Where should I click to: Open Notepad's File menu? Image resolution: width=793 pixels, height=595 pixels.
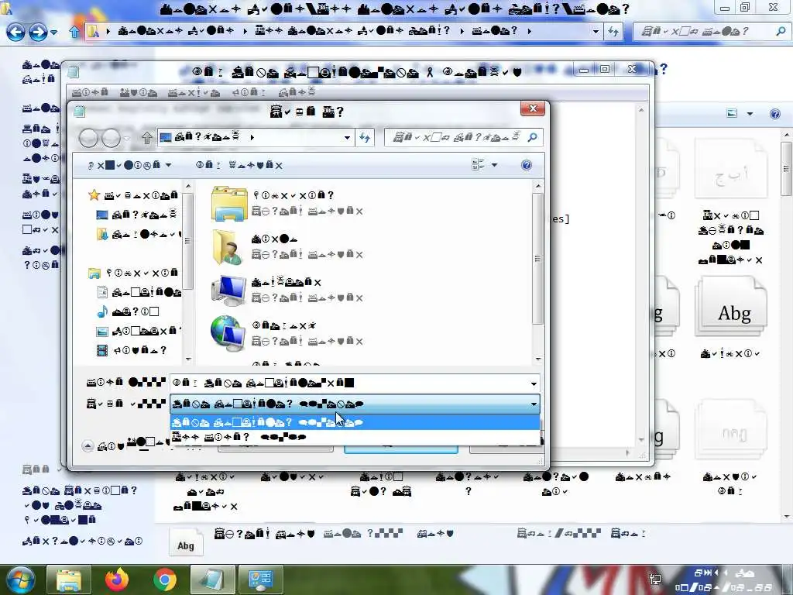pyautogui.click(x=90, y=93)
